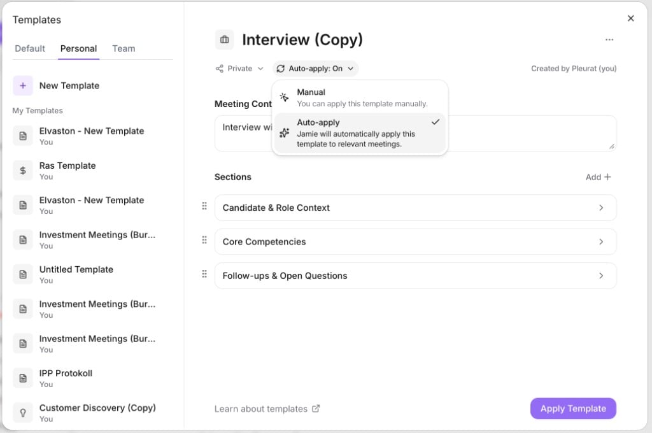Click the "Created by Pleurat (you)" text

574,69
